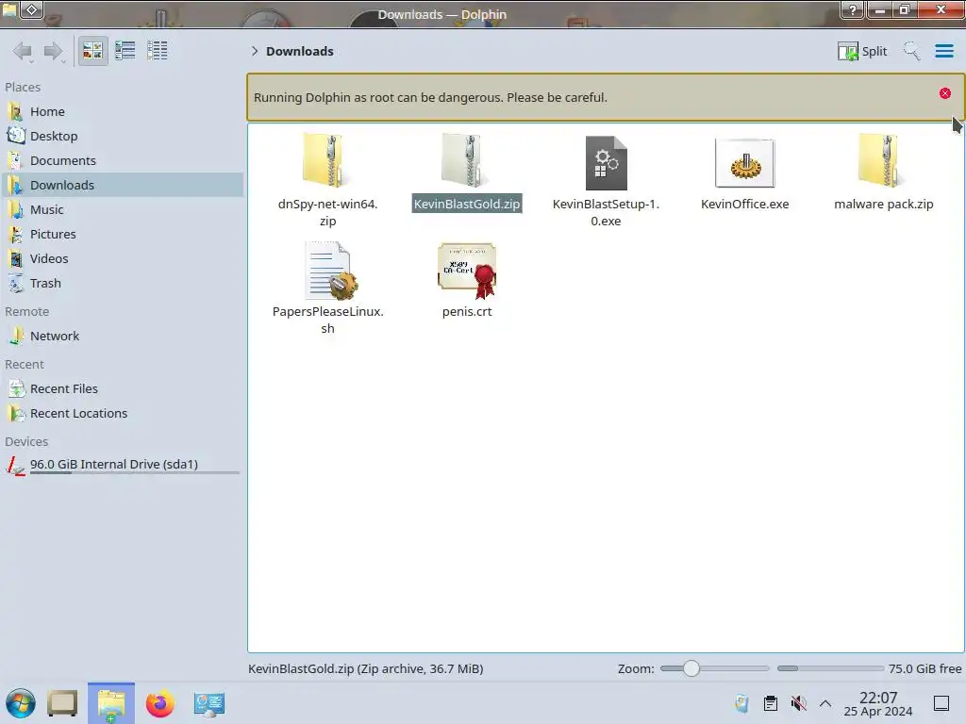Open Documents in Places
Viewport: 966px width, 724px height.
(x=122, y=160)
